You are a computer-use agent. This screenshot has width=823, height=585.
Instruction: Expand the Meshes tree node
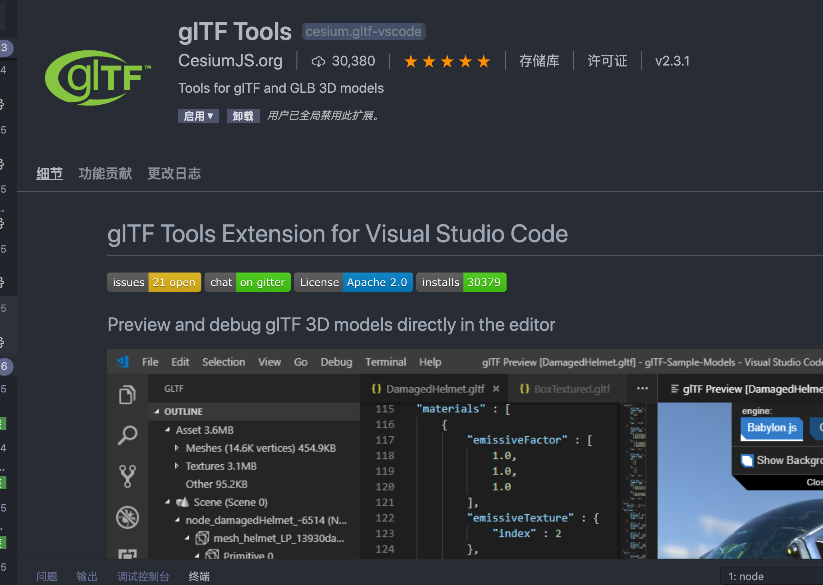pyautogui.click(x=177, y=448)
